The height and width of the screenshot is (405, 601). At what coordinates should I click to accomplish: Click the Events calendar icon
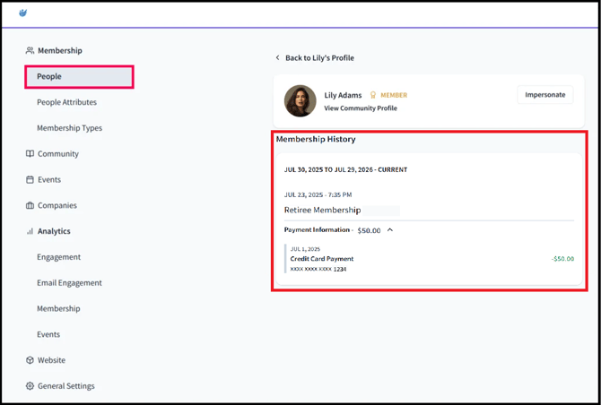pos(30,180)
